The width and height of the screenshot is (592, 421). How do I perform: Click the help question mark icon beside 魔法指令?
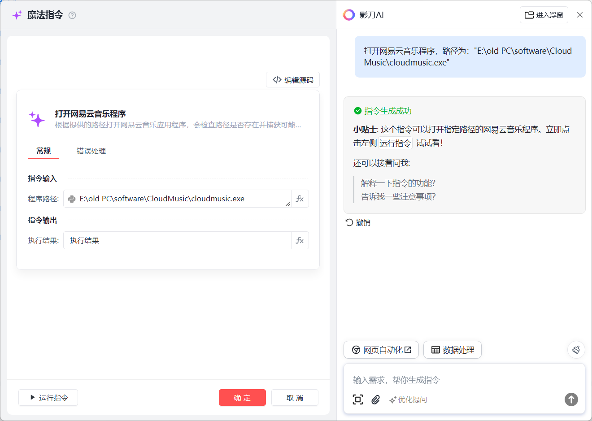(72, 15)
